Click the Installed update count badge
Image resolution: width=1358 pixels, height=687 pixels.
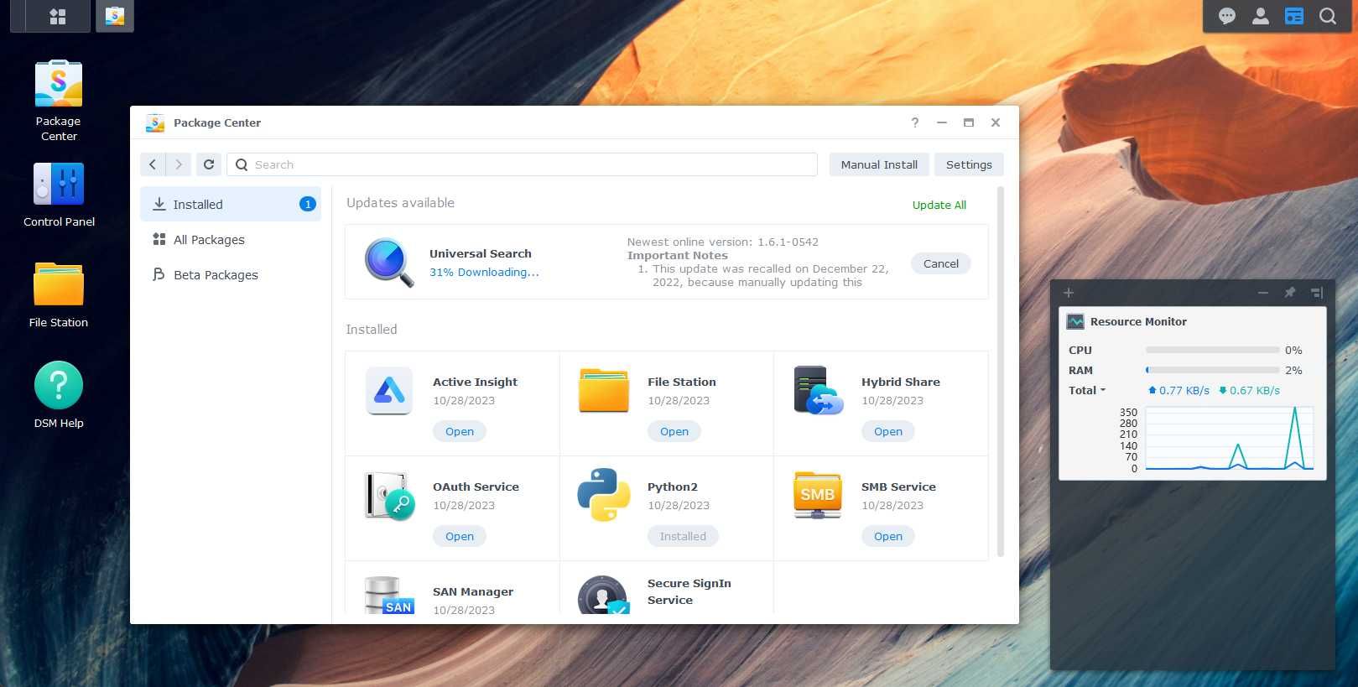(308, 204)
